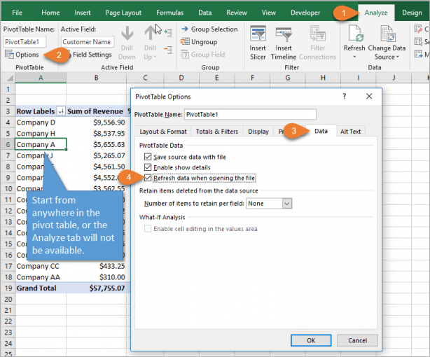Open the Page Layout ribbon tab
The height and width of the screenshot is (357, 430).
coord(122,13)
